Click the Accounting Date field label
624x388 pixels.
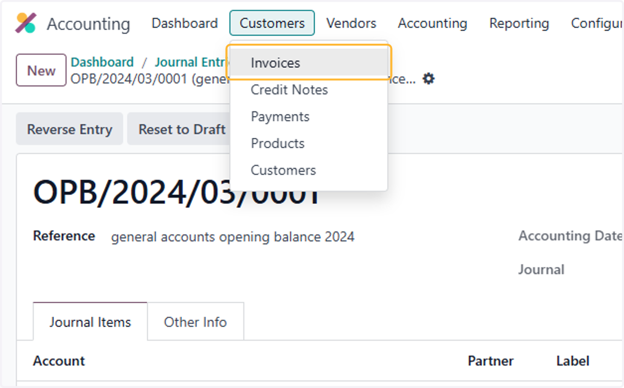(570, 236)
